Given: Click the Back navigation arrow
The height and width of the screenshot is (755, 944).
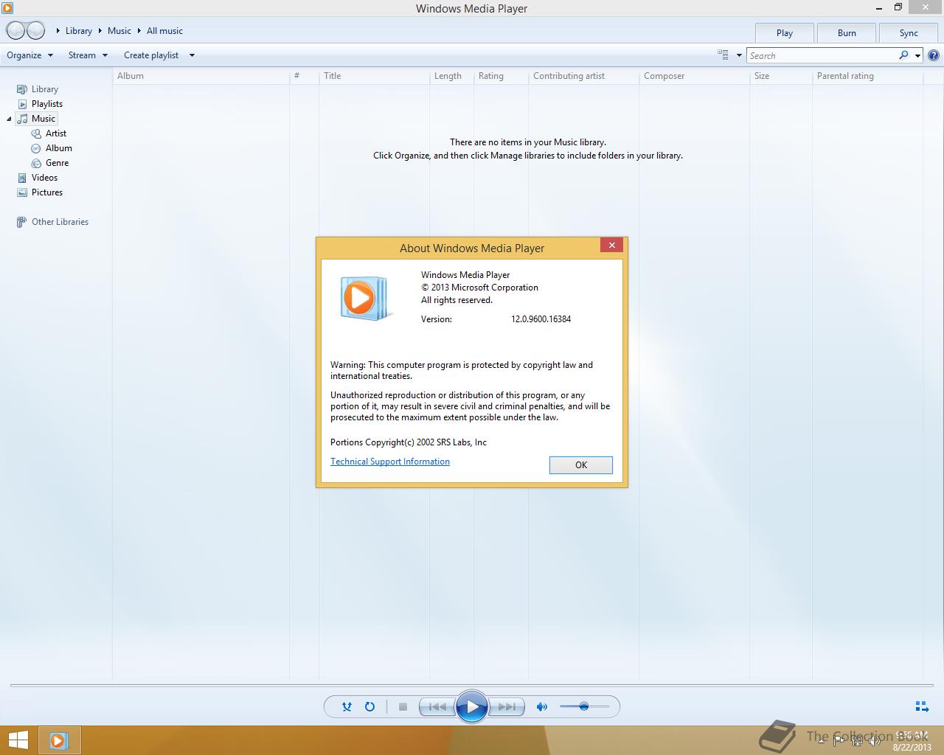Looking at the screenshot, I should 15,31.
